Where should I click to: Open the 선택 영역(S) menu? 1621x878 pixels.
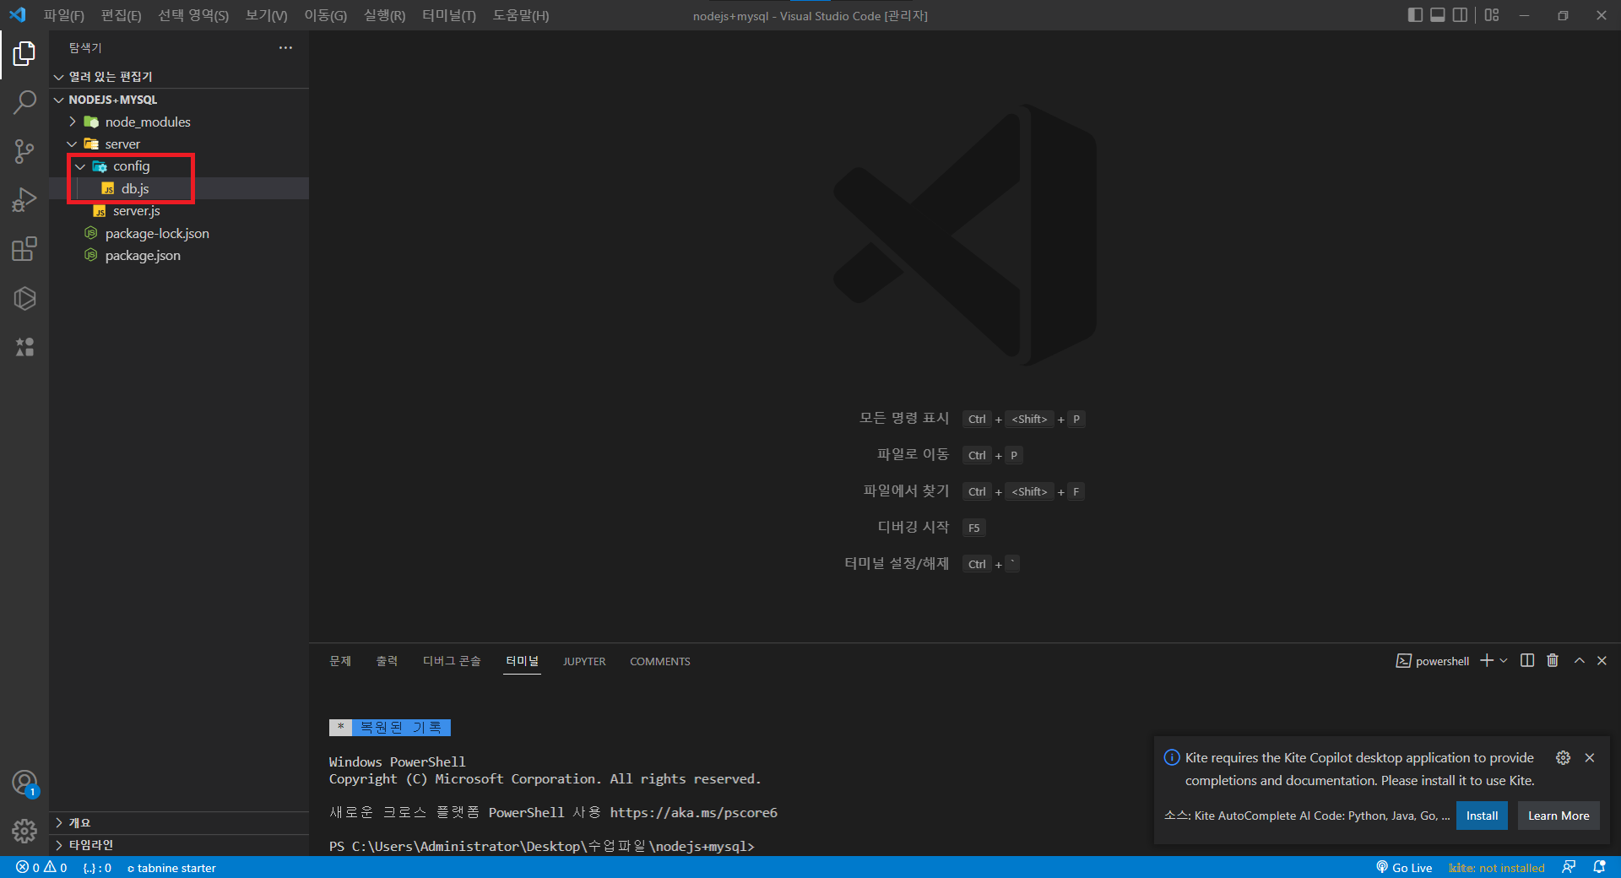[x=193, y=15]
